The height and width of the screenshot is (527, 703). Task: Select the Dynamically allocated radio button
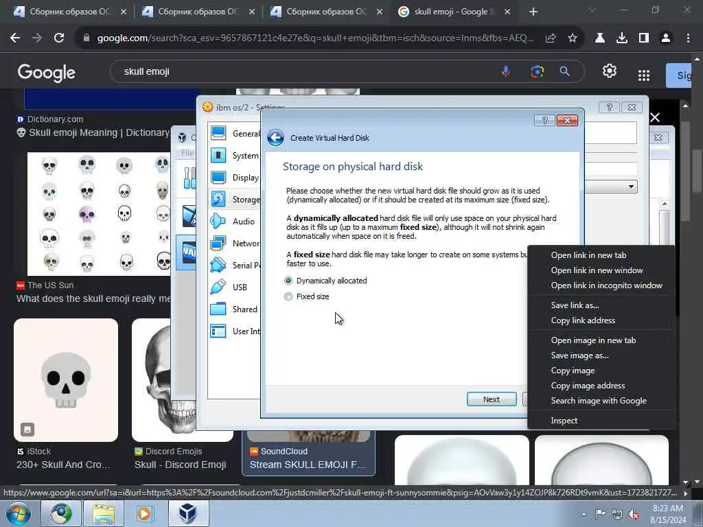pyautogui.click(x=288, y=281)
